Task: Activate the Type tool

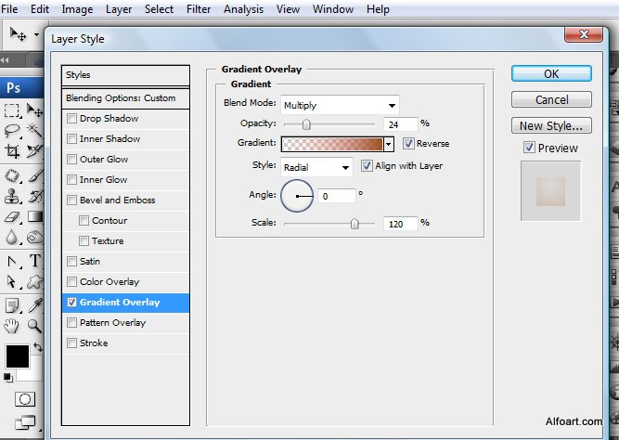Action: [35, 261]
